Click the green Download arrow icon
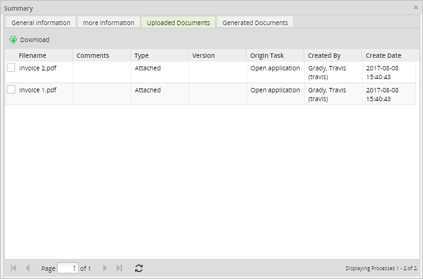Viewport: 423px width, 279px height. tap(13, 40)
